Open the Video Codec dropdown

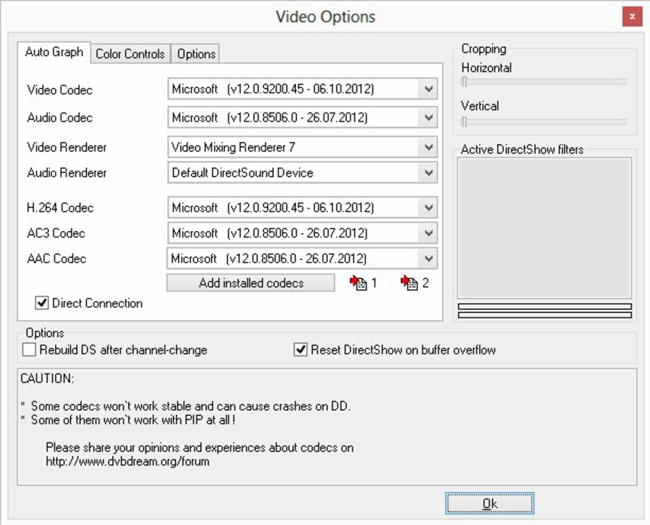tap(429, 88)
